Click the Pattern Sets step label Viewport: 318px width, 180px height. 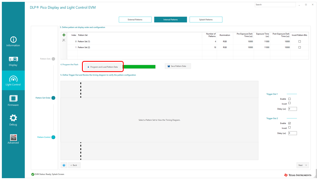45,59
